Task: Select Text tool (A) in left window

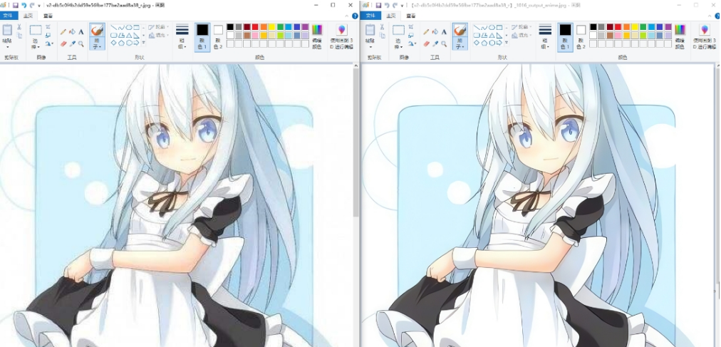Action: pyautogui.click(x=81, y=32)
